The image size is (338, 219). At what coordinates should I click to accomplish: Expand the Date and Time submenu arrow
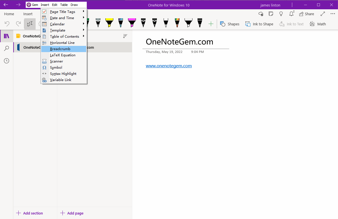[83, 18]
